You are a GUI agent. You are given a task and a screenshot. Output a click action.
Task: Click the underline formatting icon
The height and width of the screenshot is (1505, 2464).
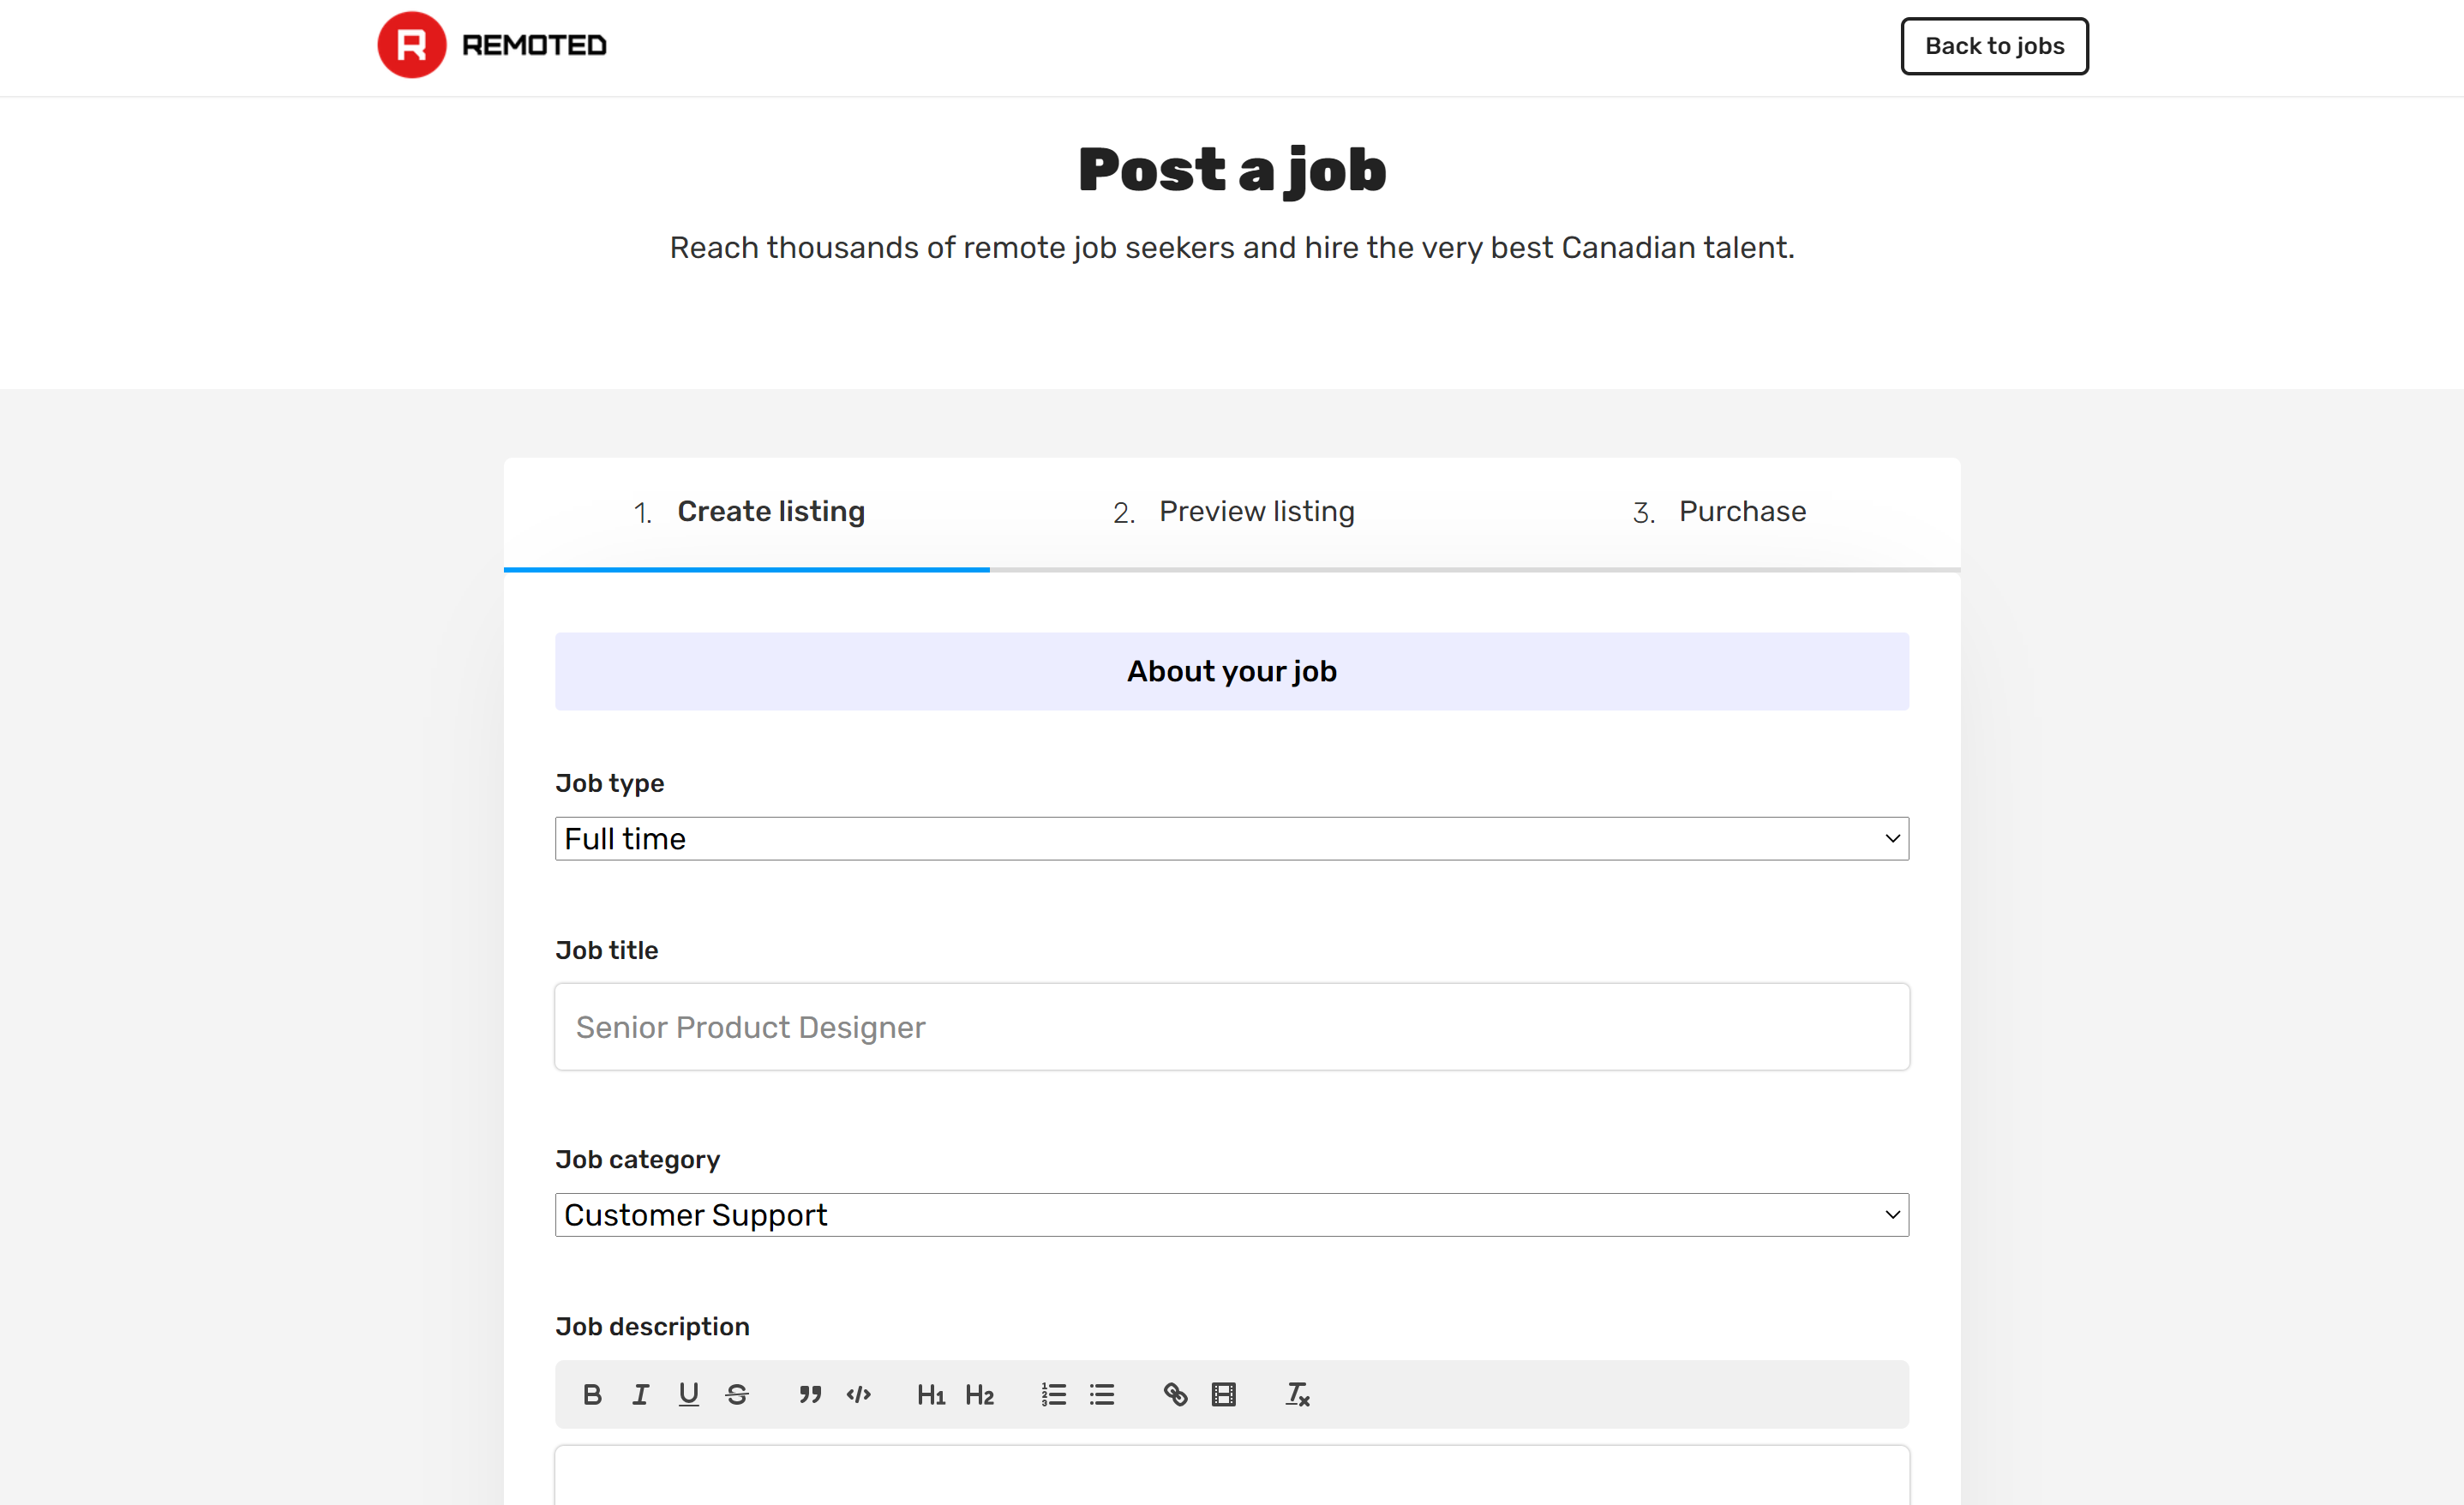(688, 1394)
